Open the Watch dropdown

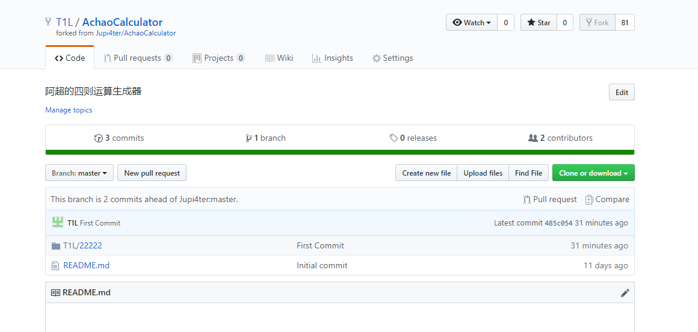[472, 23]
